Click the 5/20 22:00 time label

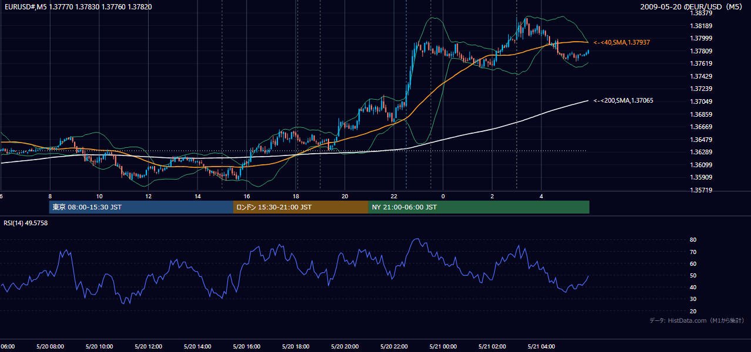click(x=394, y=347)
